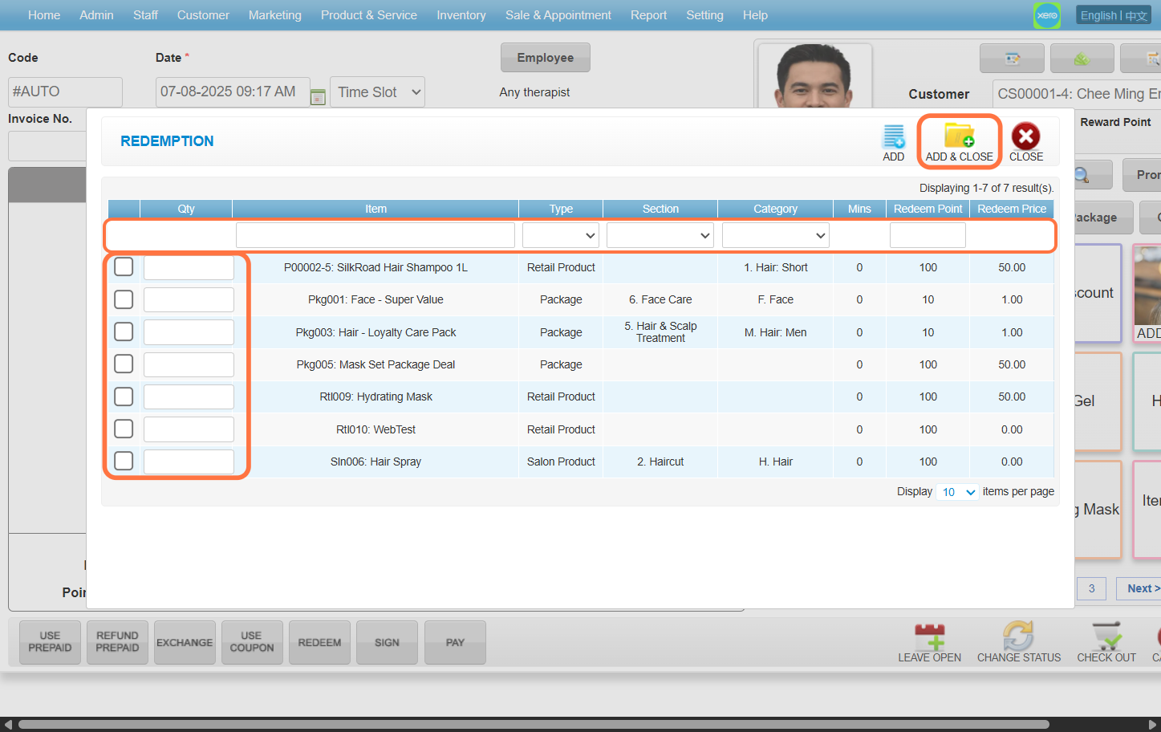This screenshot has width=1161, height=732.
Task: Expand the Category filter dropdown
Action: (x=775, y=235)
